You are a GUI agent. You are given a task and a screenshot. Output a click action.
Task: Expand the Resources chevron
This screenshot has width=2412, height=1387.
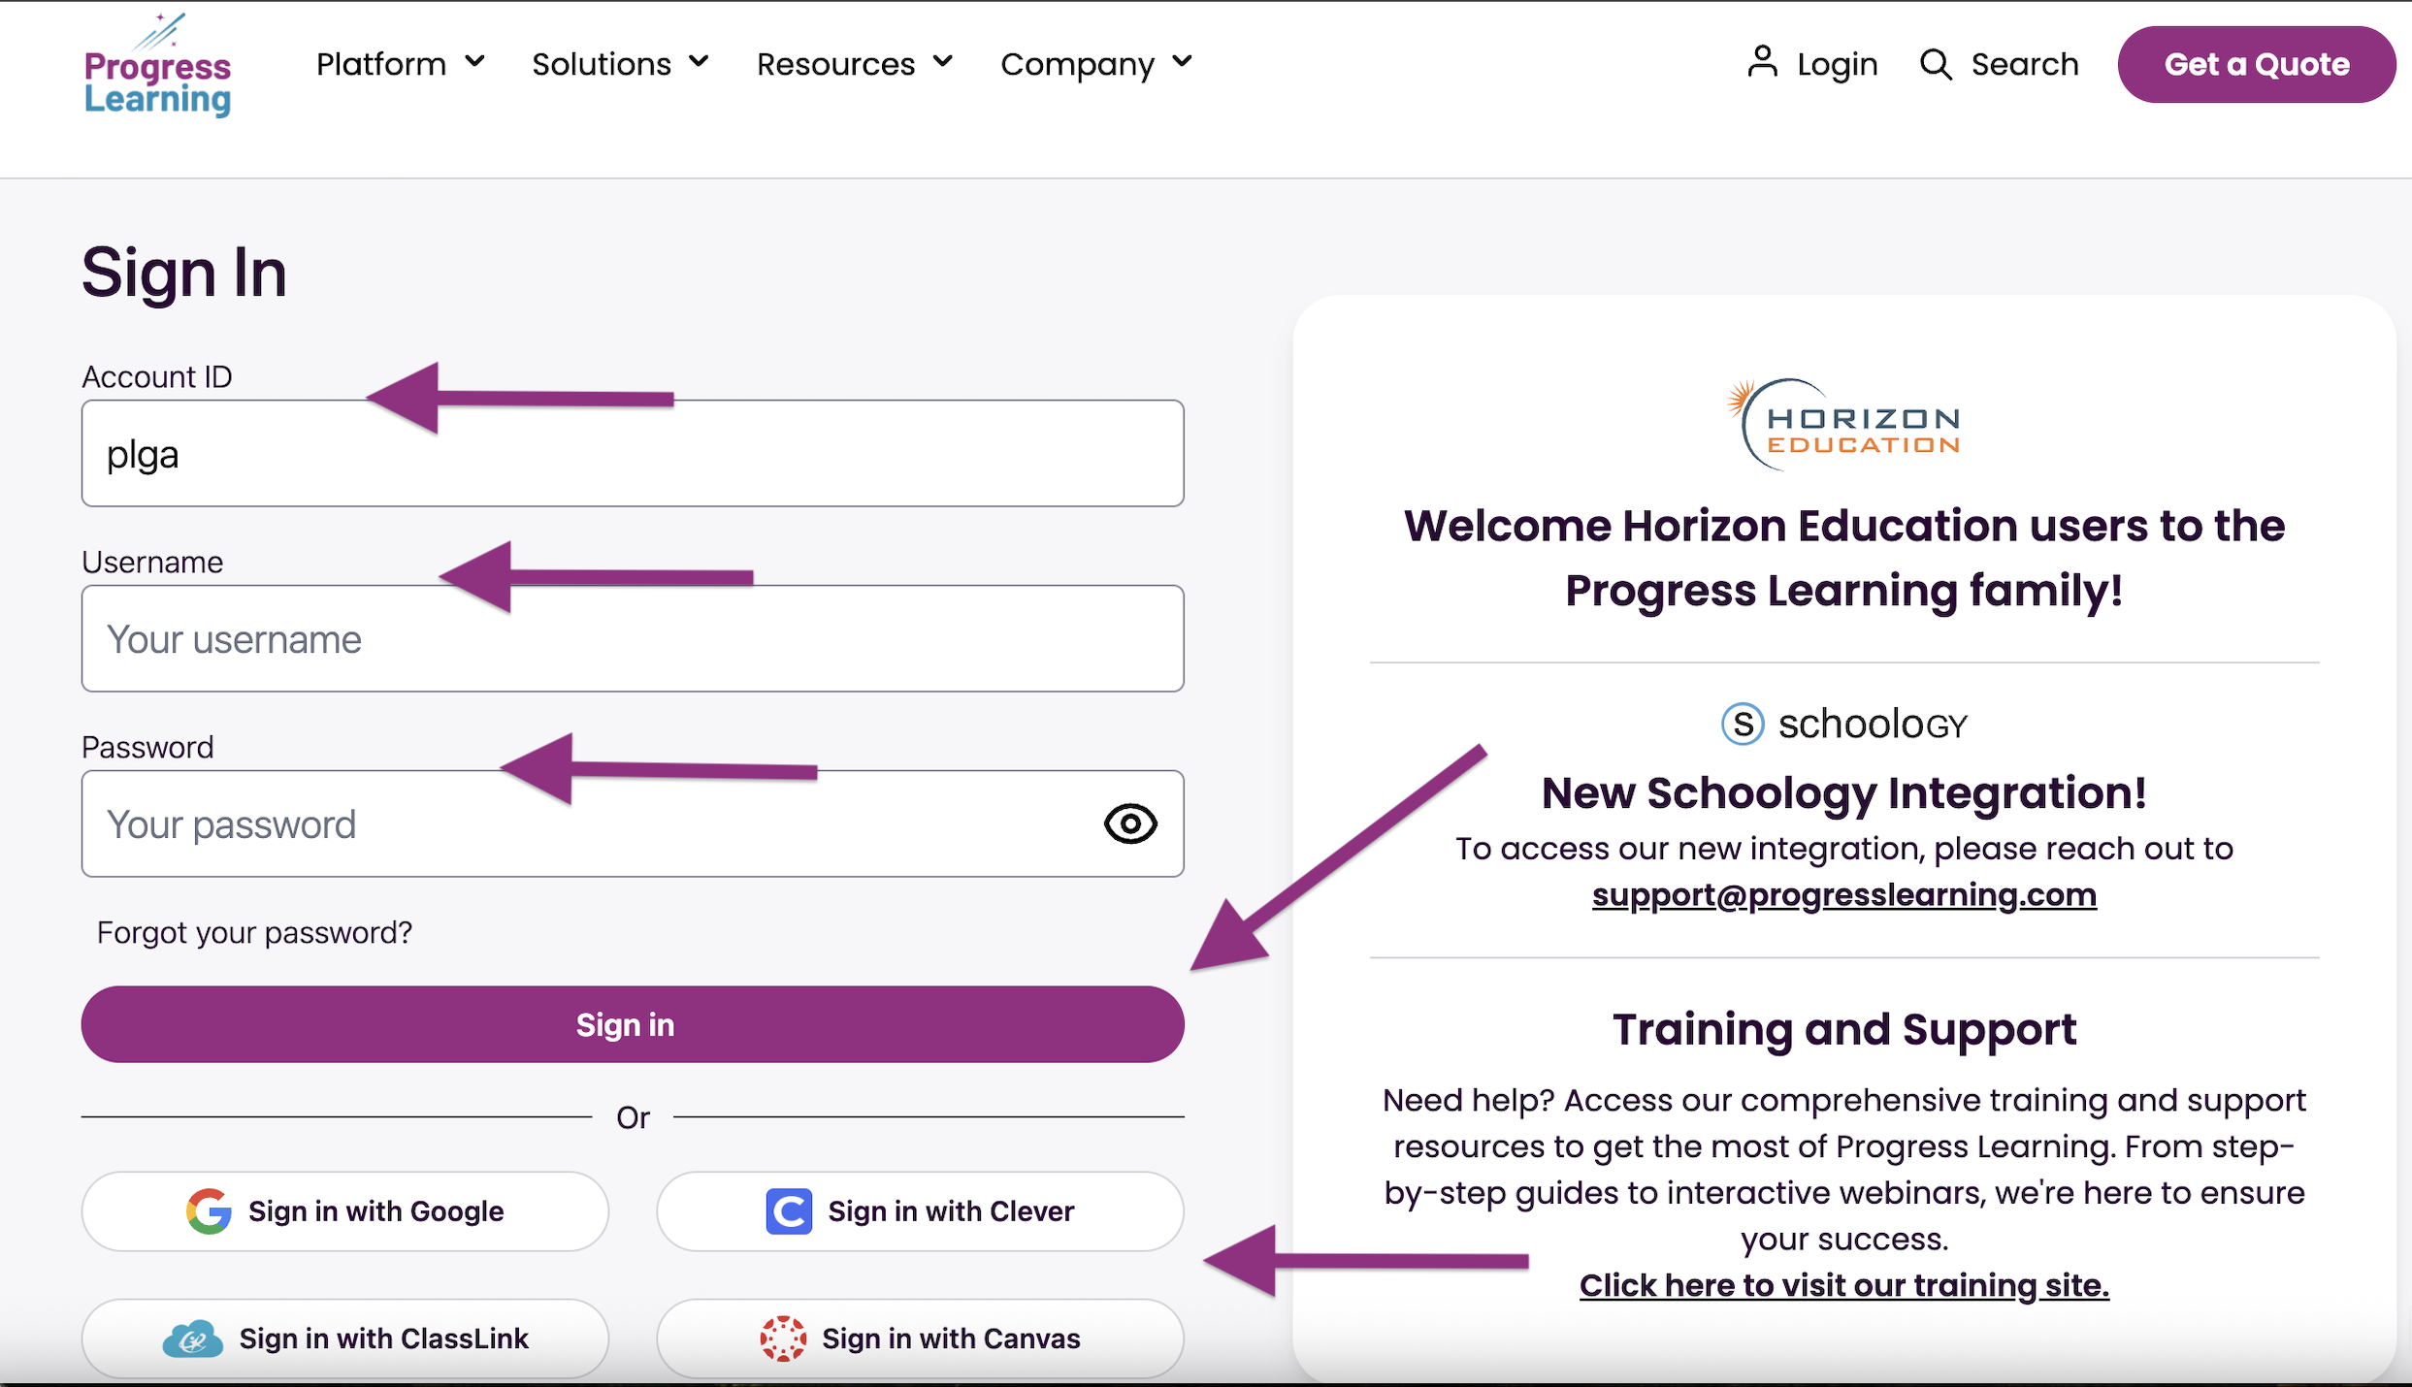point(943,62)
